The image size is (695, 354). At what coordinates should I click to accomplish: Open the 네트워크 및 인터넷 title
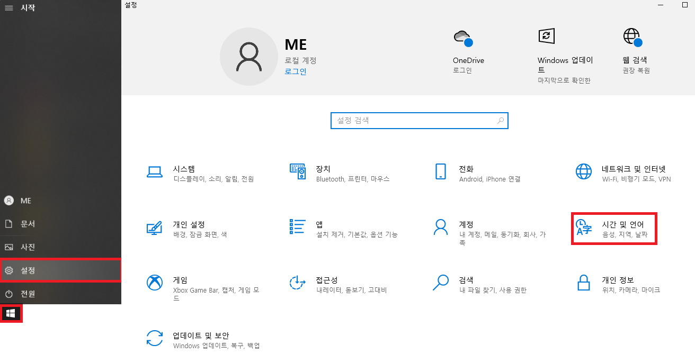click(x=634, y=169)
